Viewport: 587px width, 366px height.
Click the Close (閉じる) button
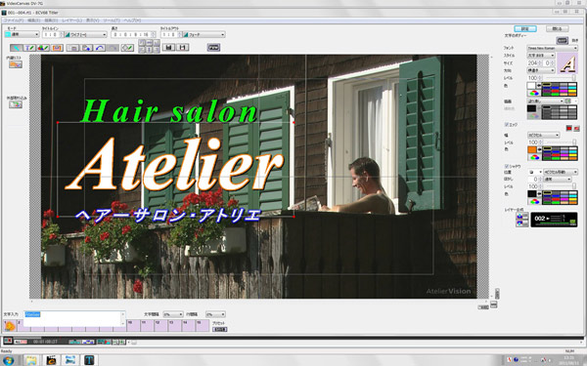[557, 28]
